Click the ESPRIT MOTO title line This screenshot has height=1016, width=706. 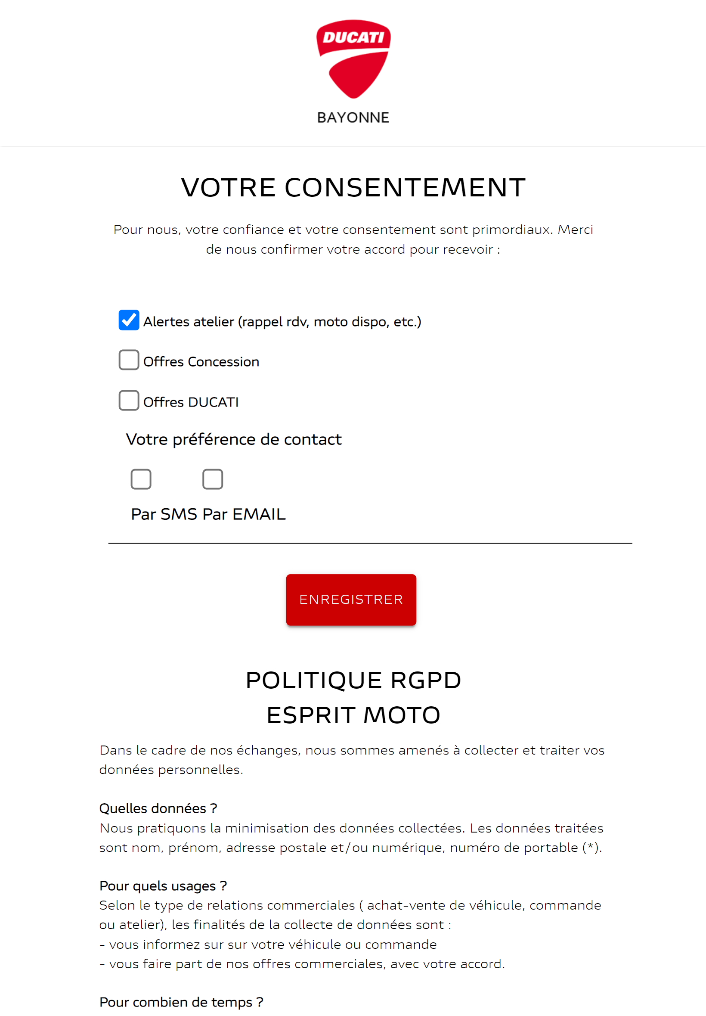[353, 715]
